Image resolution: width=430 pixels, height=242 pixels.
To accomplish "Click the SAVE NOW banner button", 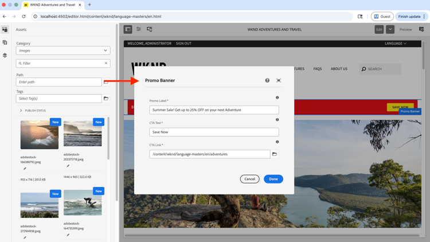I will [400, 106].
